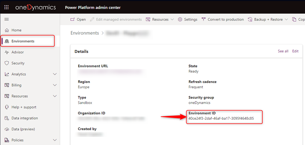Click the Organization ID label
This screenshot has height=145, width=305.
92,113
